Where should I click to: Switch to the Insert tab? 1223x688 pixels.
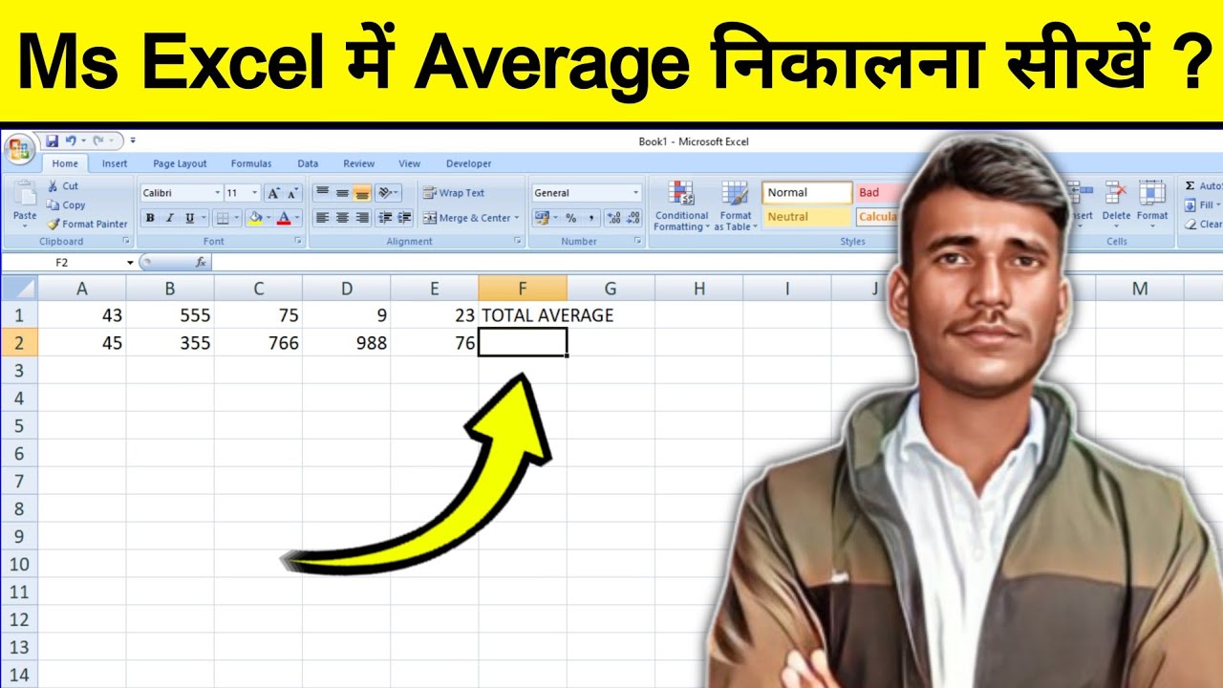coord(115,163)
